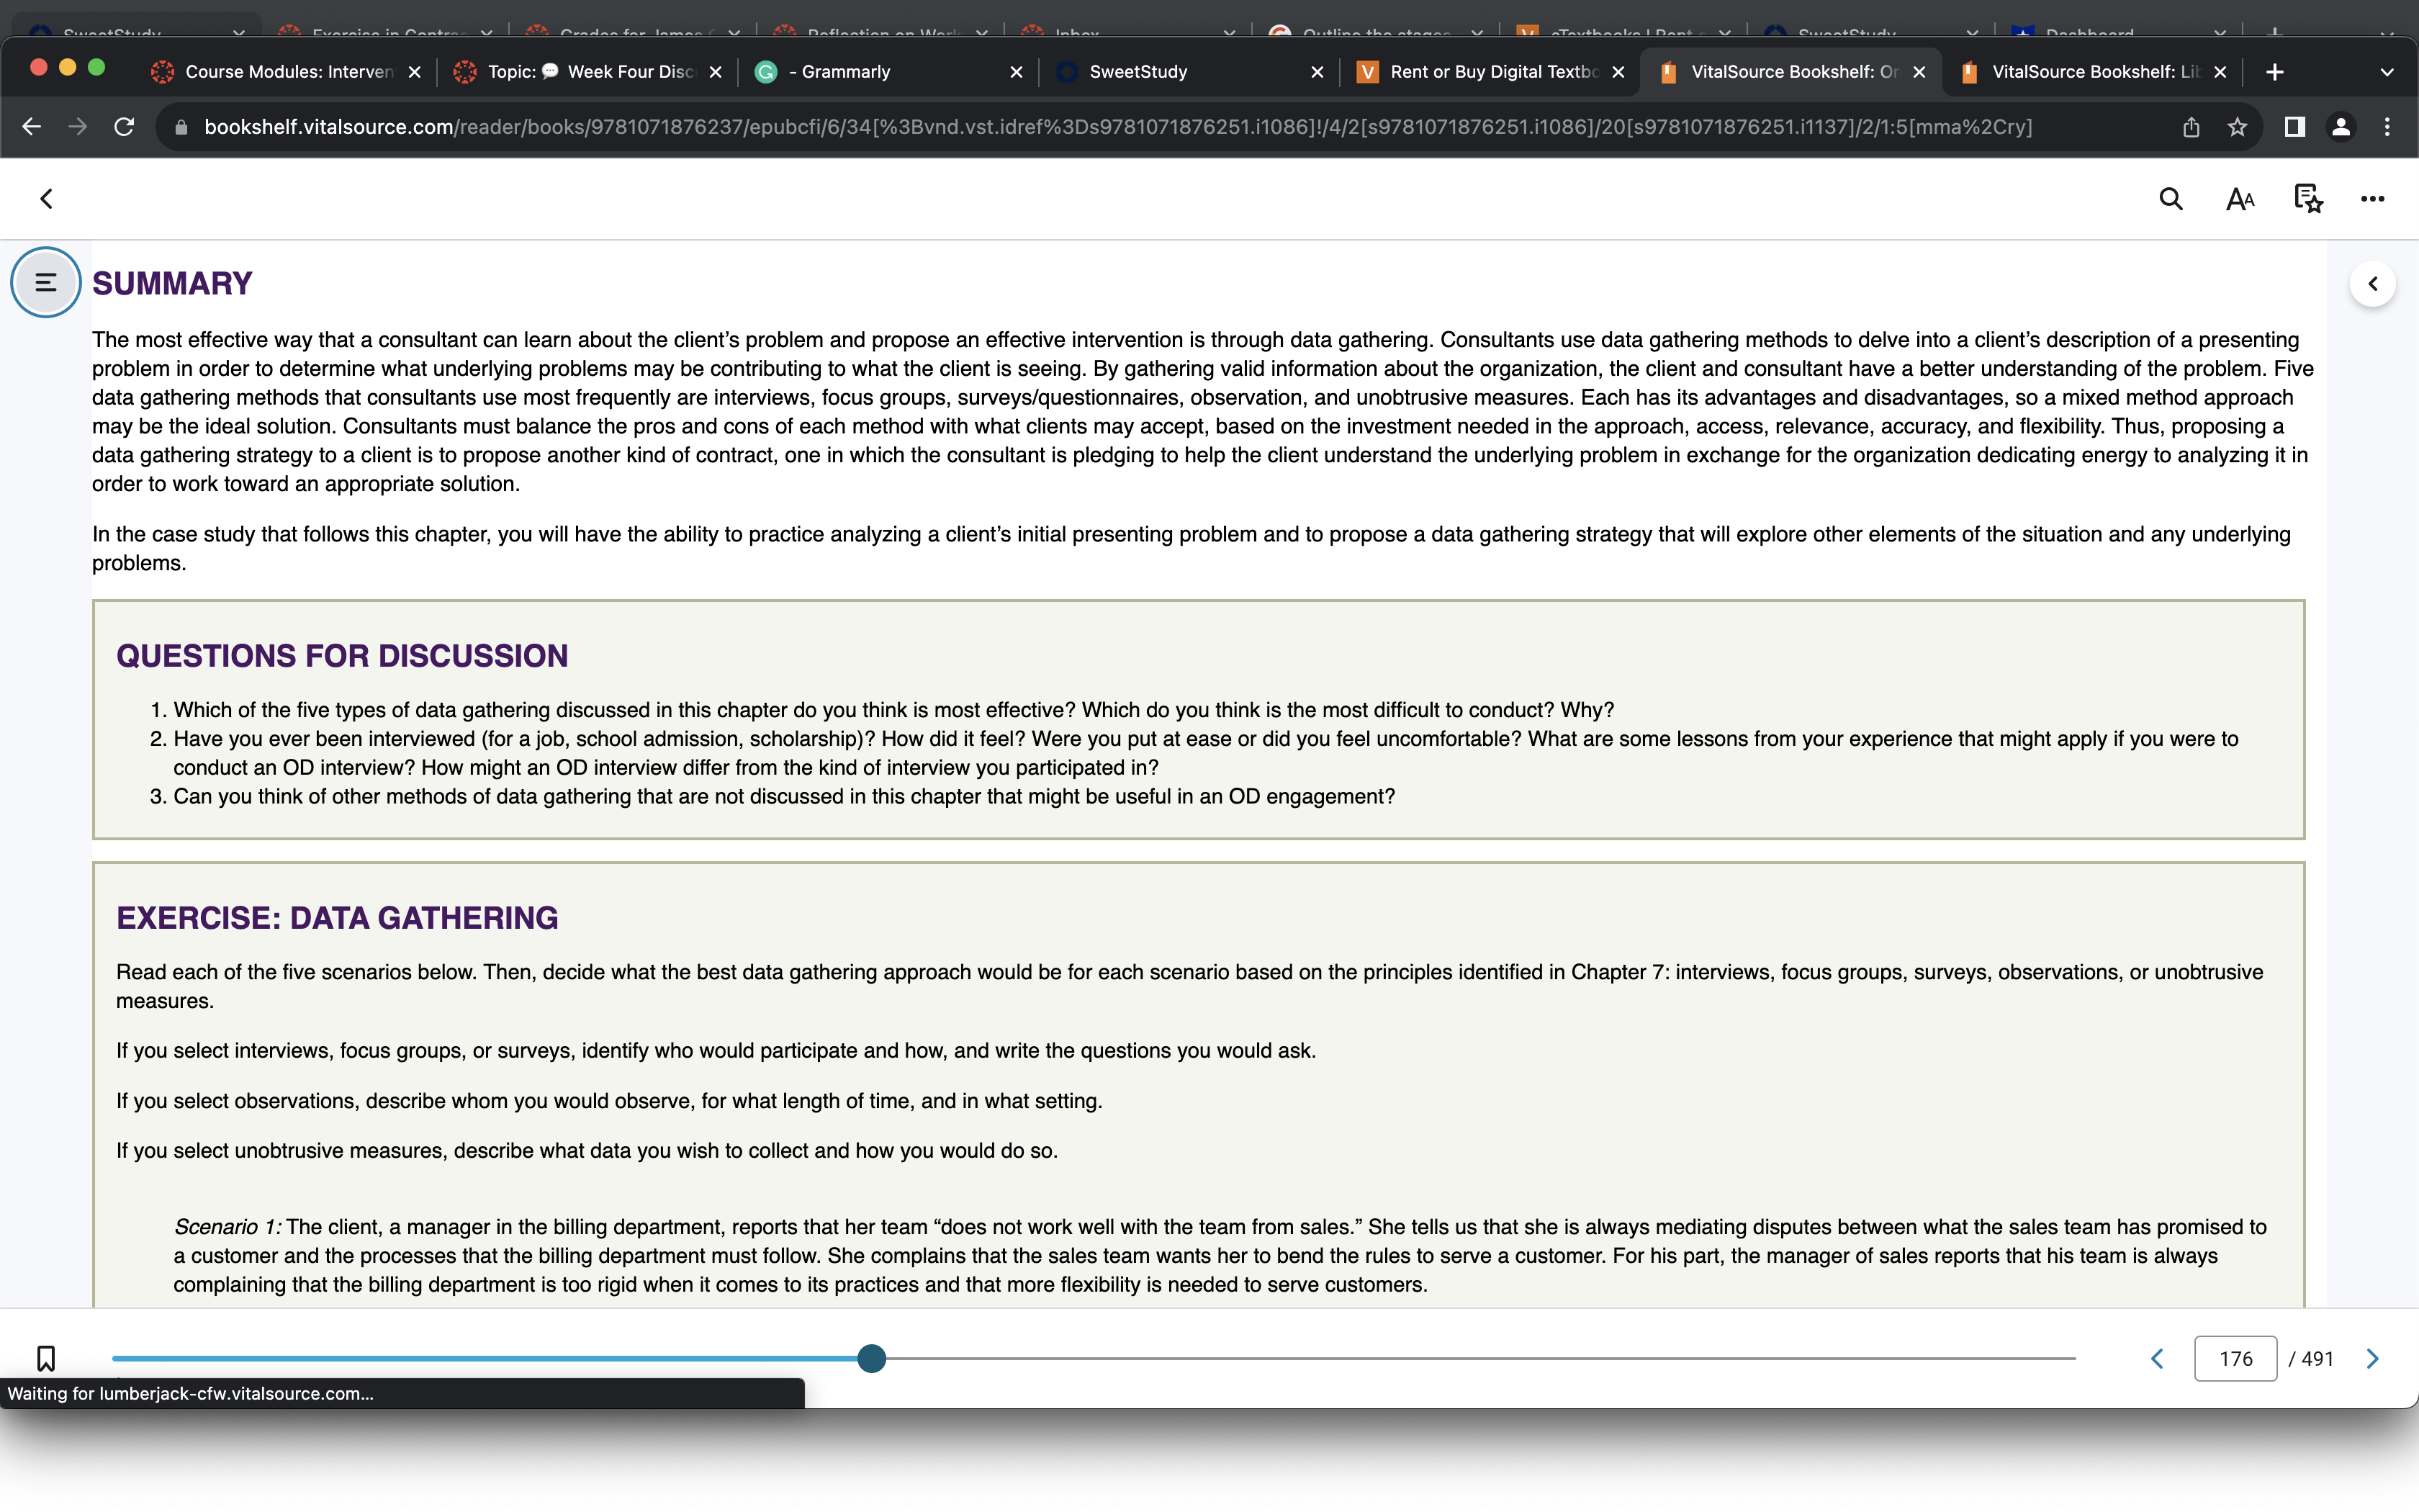Image resolution: width=2419 pixels, height=1512 pixels.
Task: Open the Chrome three-dot menu
Action: [x=2387, y=127]
